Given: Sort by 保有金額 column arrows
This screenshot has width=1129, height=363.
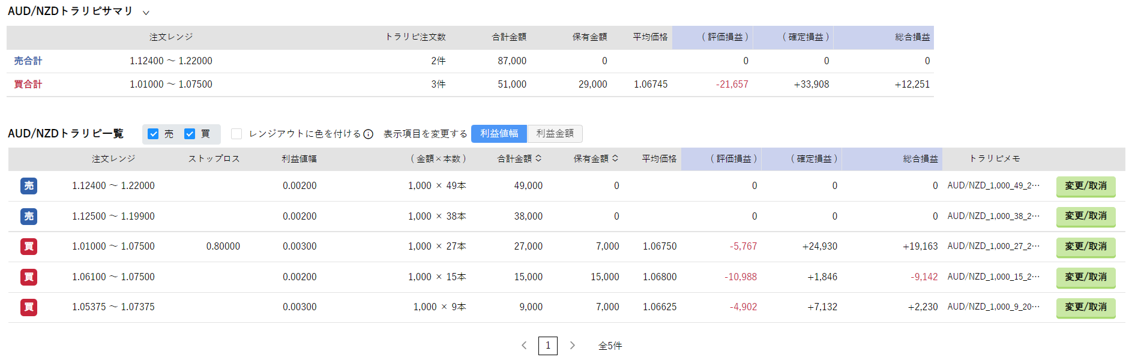Looking at the screenshot, I should pos(615,158).
